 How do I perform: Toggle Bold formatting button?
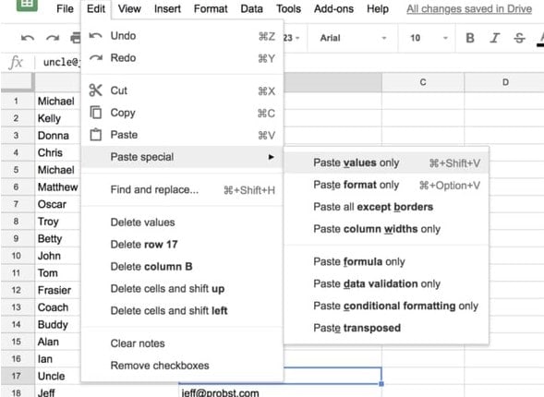pos(470,38)
